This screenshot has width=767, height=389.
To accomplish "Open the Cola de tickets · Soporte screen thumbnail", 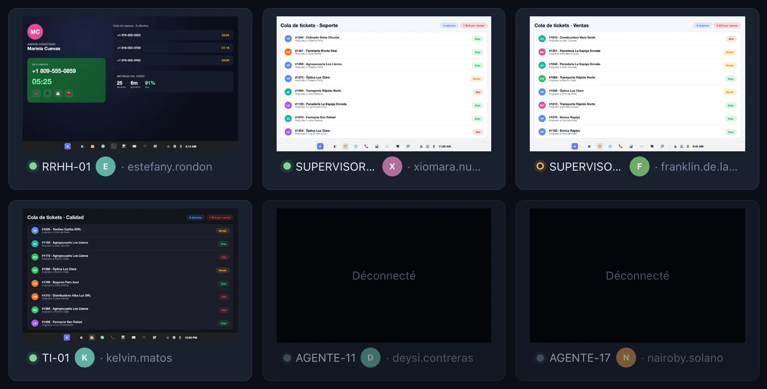I will click(384, 84).
